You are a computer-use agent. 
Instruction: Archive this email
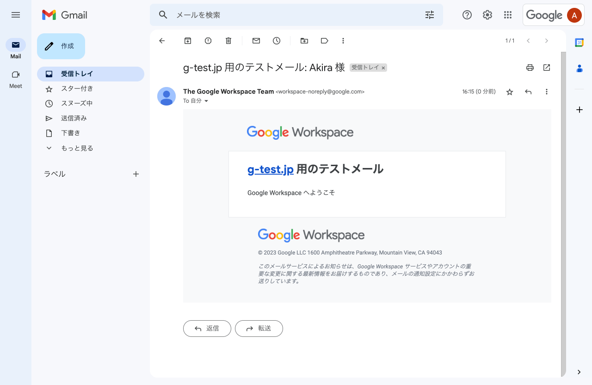click(188, 41)
